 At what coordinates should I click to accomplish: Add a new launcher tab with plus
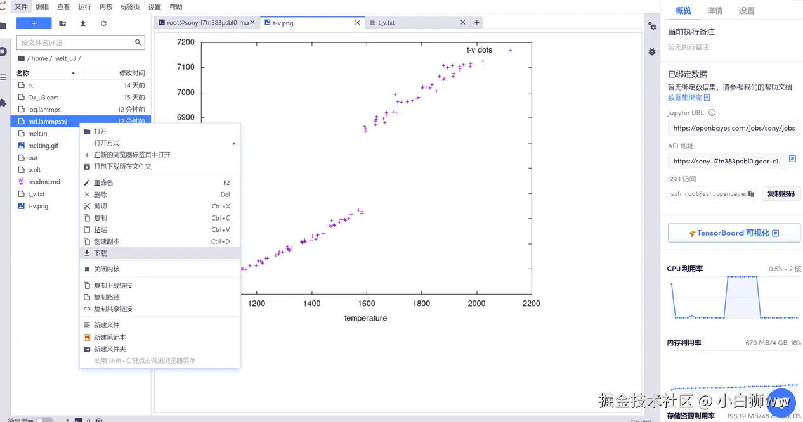tap(477, 23)
